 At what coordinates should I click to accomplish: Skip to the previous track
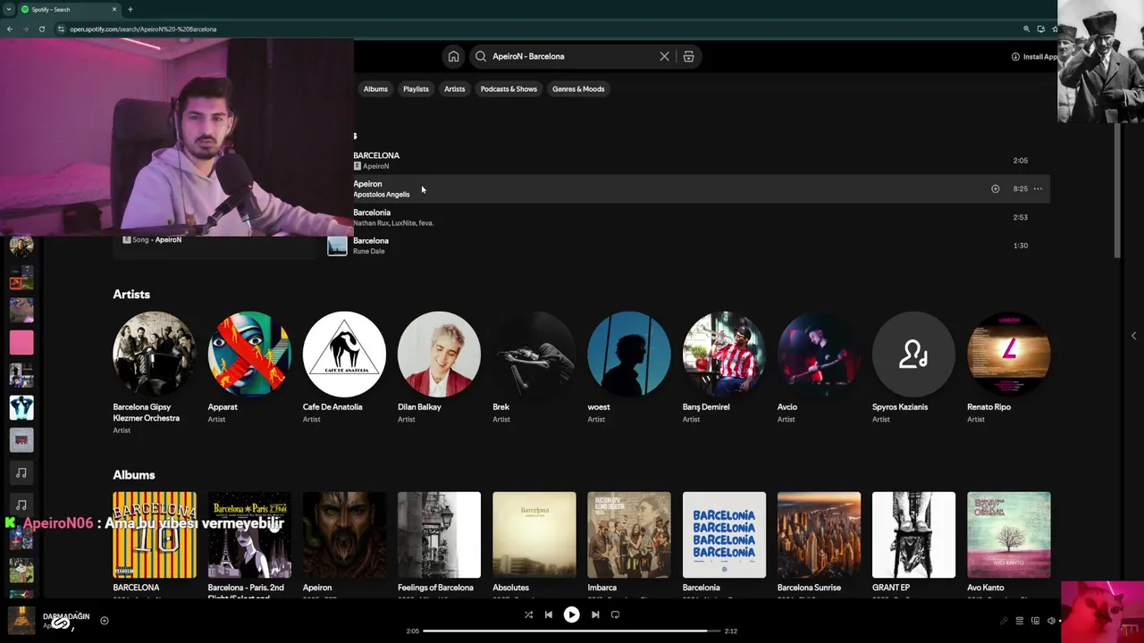tap(549, 614)
